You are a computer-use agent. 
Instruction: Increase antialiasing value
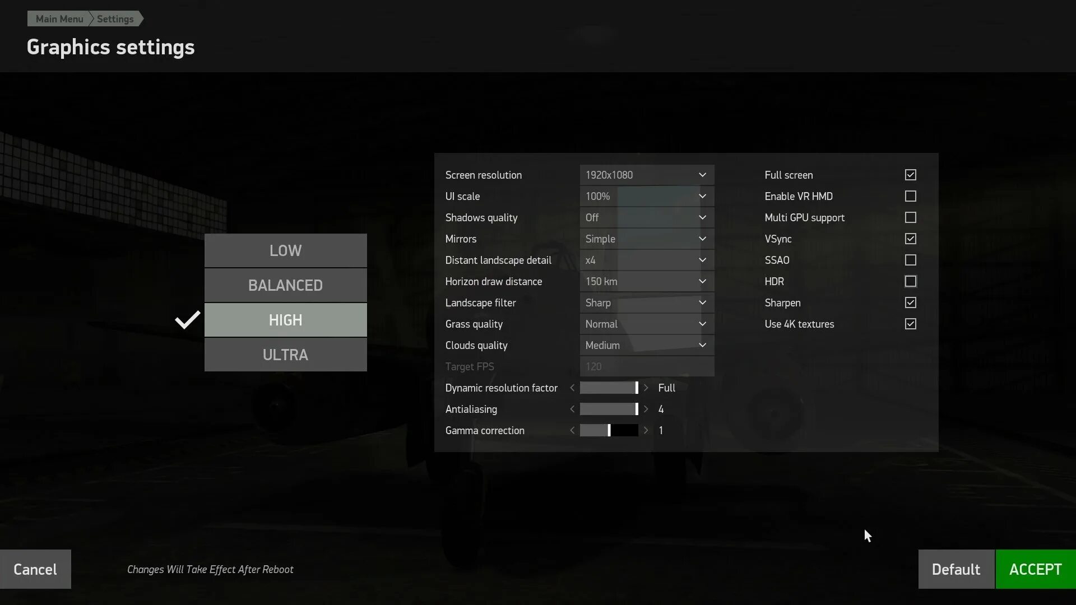click(645, 408)
